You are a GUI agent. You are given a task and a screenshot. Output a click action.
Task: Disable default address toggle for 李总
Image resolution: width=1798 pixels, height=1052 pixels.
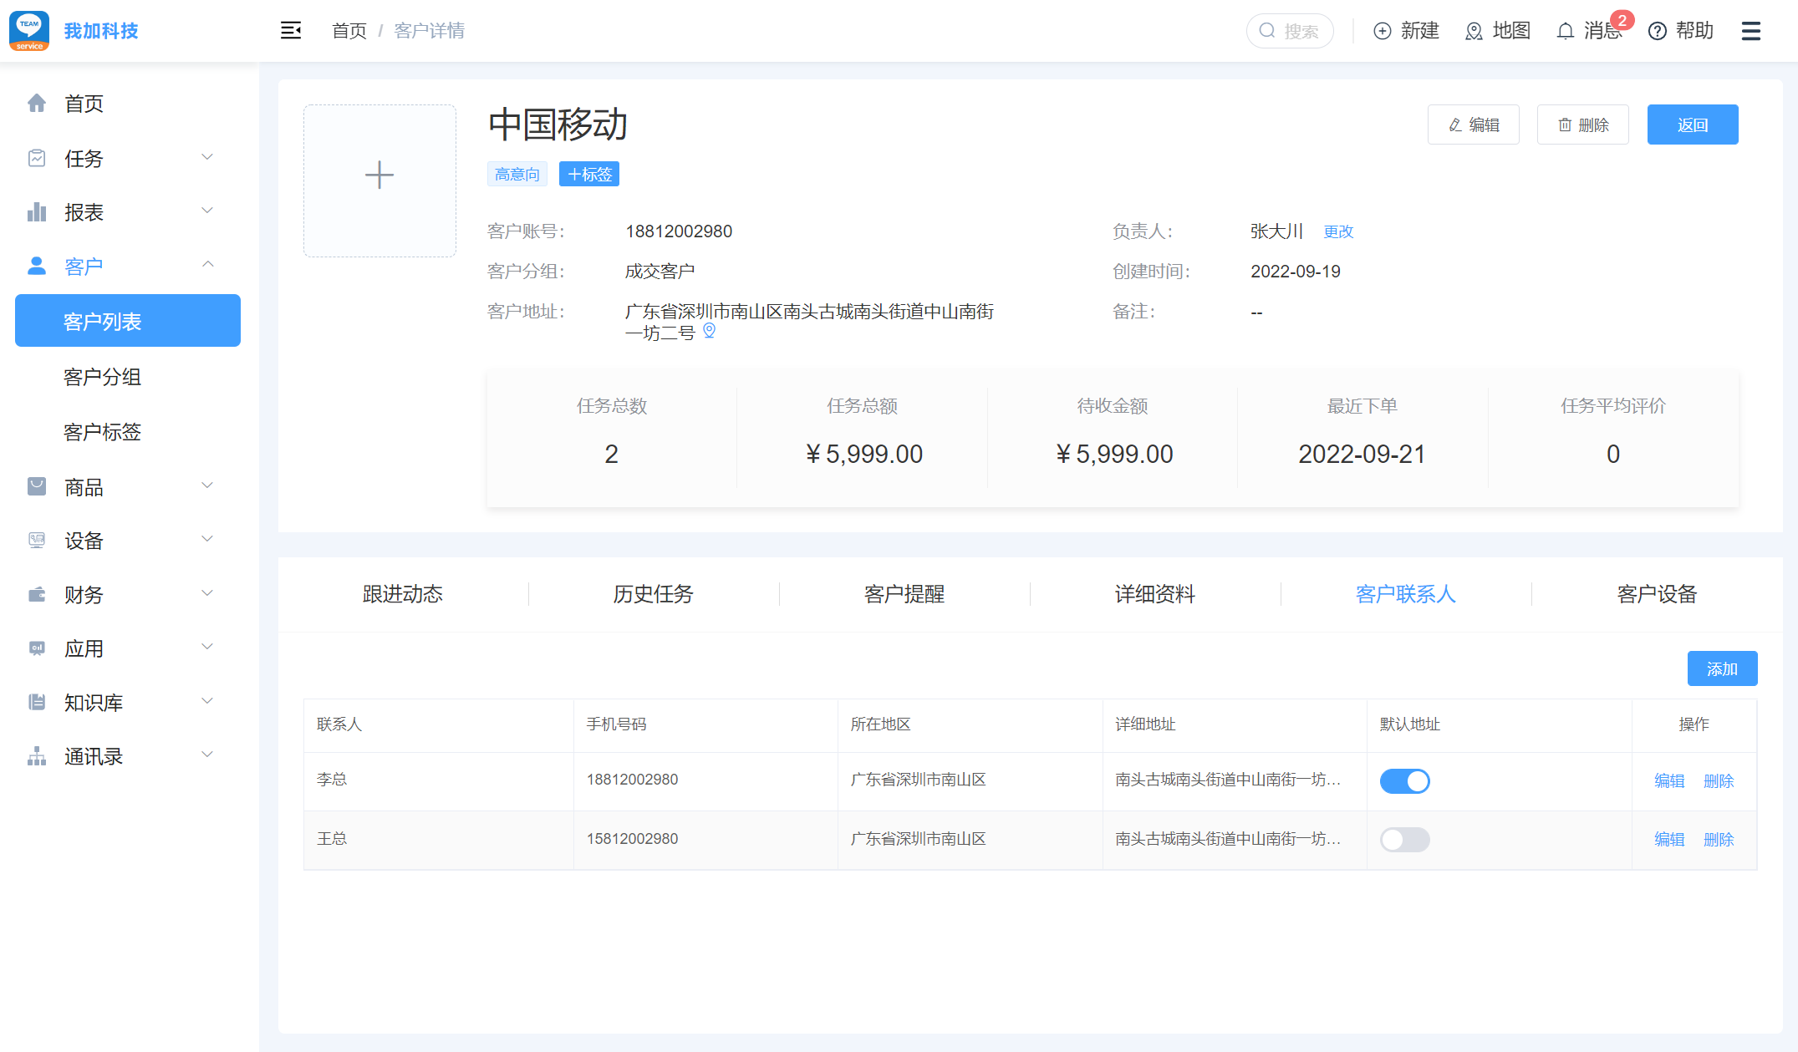tap(1404, 780)
